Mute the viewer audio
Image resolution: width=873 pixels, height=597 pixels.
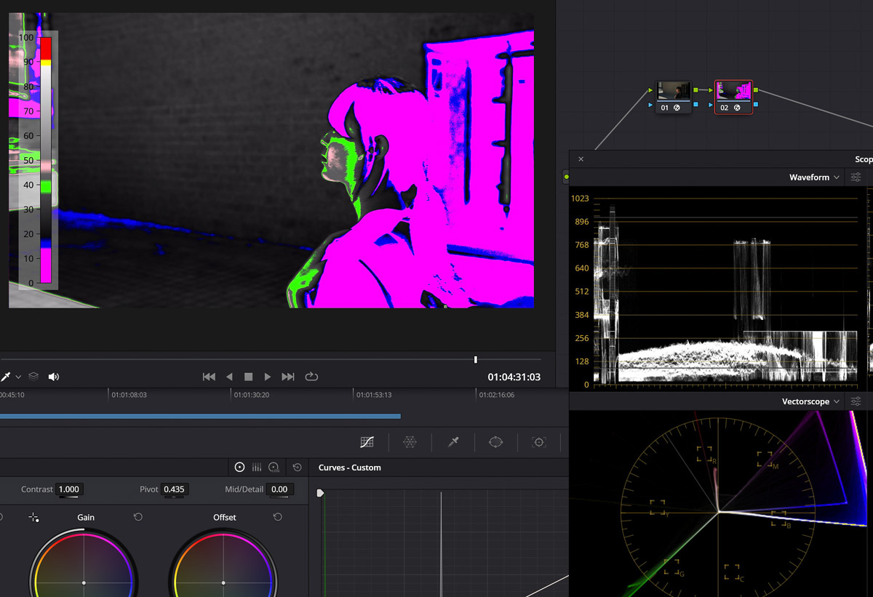(53, 377)
